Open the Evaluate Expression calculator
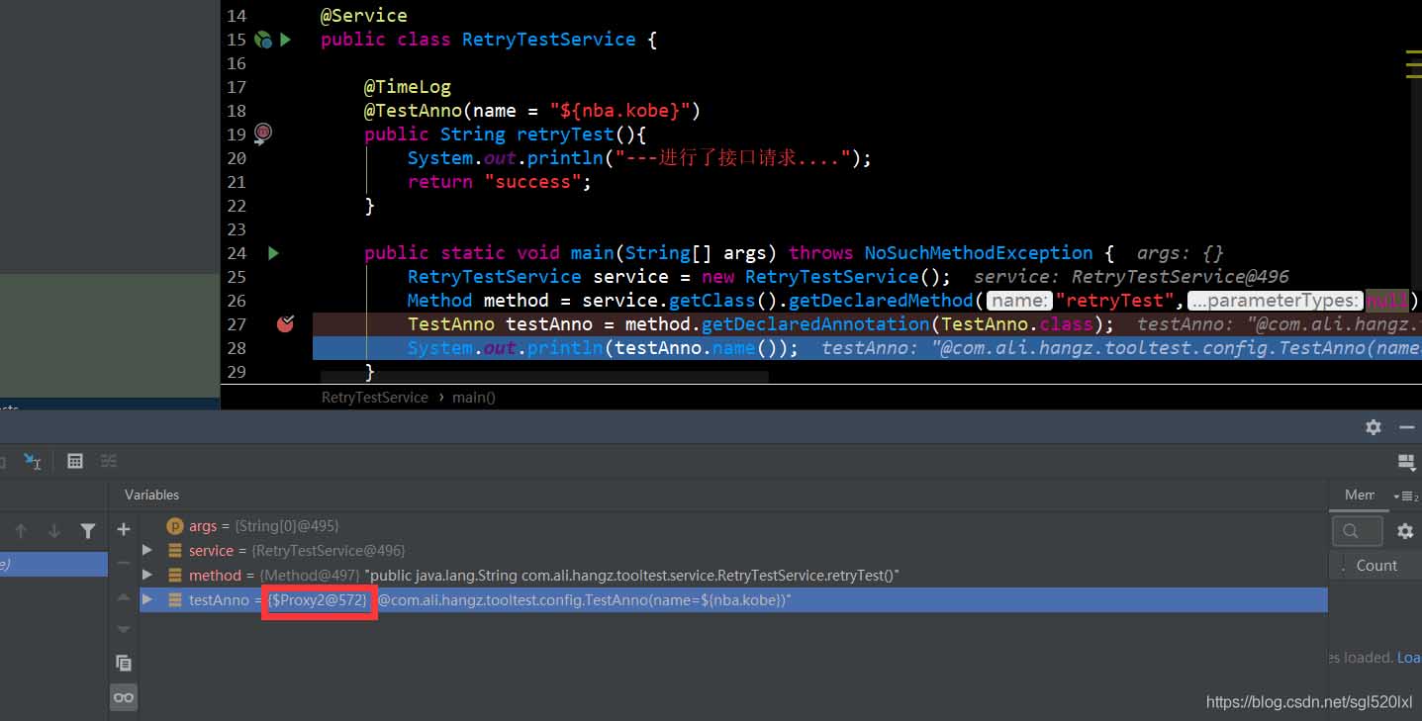 [x=74, y=461]
